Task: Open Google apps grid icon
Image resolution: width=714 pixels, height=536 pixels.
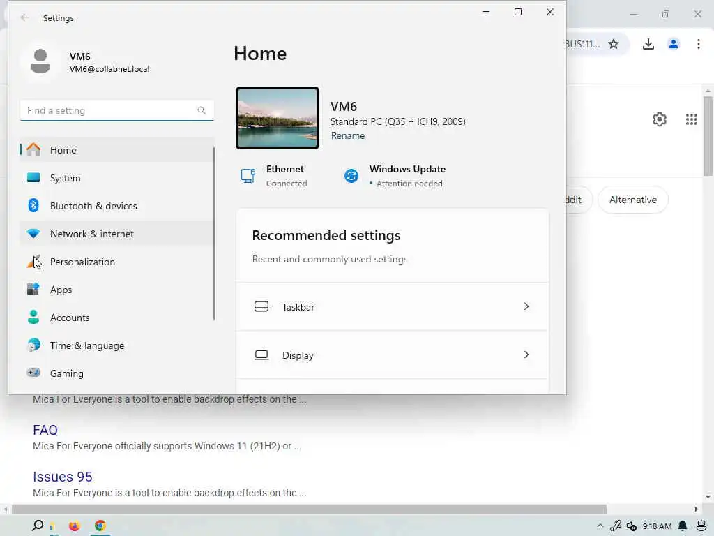Action: pyautogui.click(x=691, y=119)
